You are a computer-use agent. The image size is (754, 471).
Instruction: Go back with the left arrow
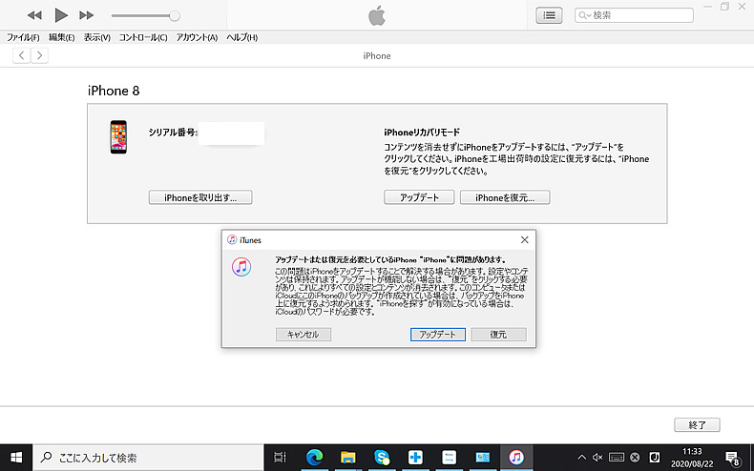coord(22,55)
